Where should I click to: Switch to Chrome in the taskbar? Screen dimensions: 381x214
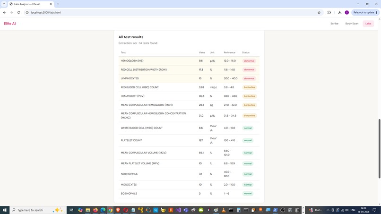[110, 210]
